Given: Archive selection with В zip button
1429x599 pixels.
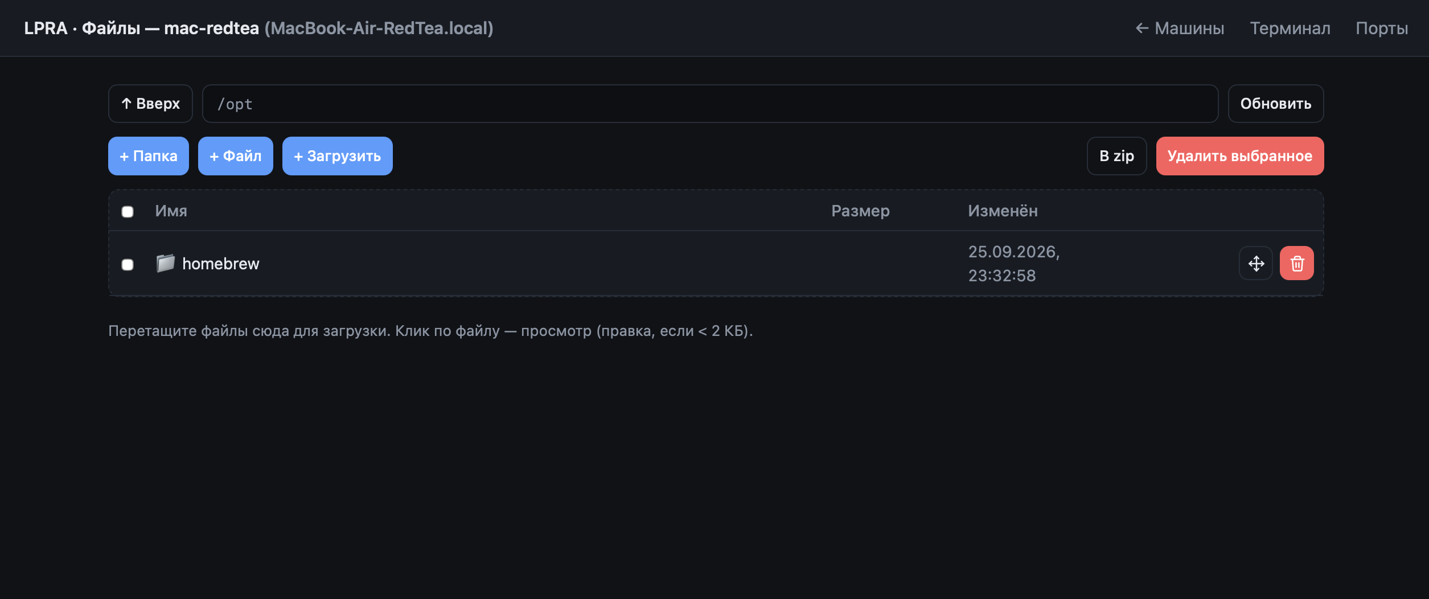Looking at the screenshot, I should pyautogui.click(x=1117, y=156).
